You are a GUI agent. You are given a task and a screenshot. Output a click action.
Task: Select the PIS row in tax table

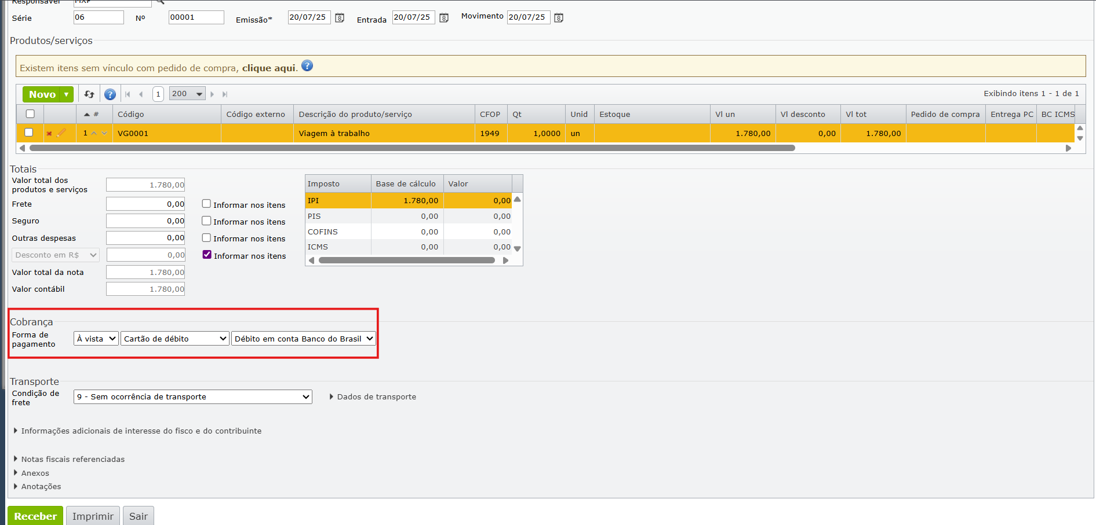tap(409, 216)
